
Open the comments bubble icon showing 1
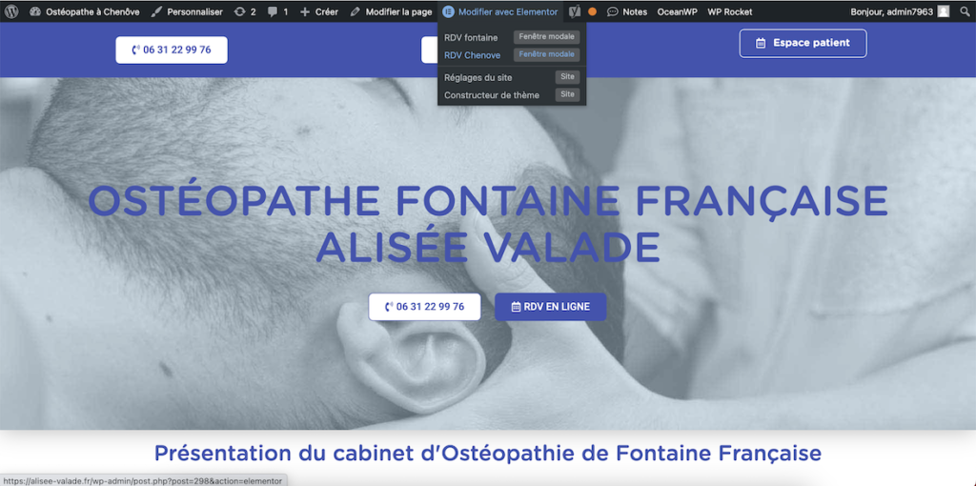[278, 11]
